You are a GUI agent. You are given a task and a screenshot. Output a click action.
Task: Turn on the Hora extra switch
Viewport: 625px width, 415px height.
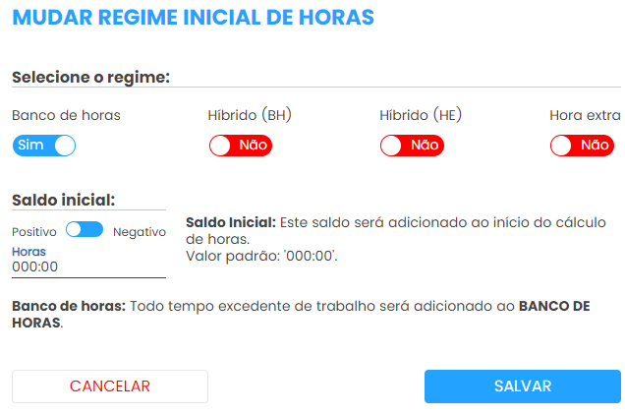point(582,146)
